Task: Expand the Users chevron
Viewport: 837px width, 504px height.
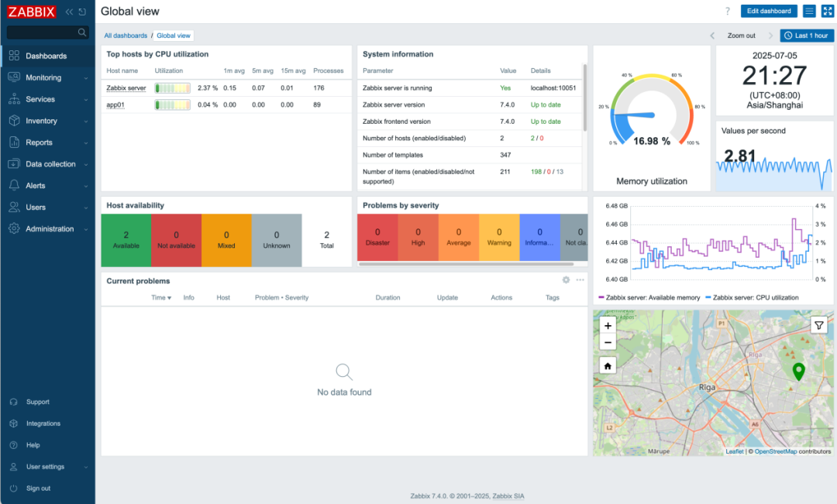Action: coord(86,207)
